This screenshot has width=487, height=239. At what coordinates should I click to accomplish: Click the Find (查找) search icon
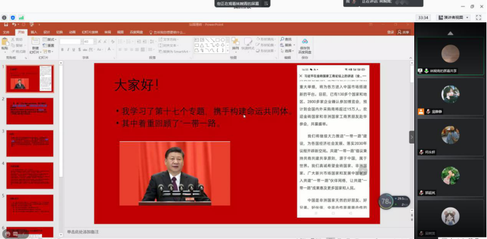click(x=287, y=39)
